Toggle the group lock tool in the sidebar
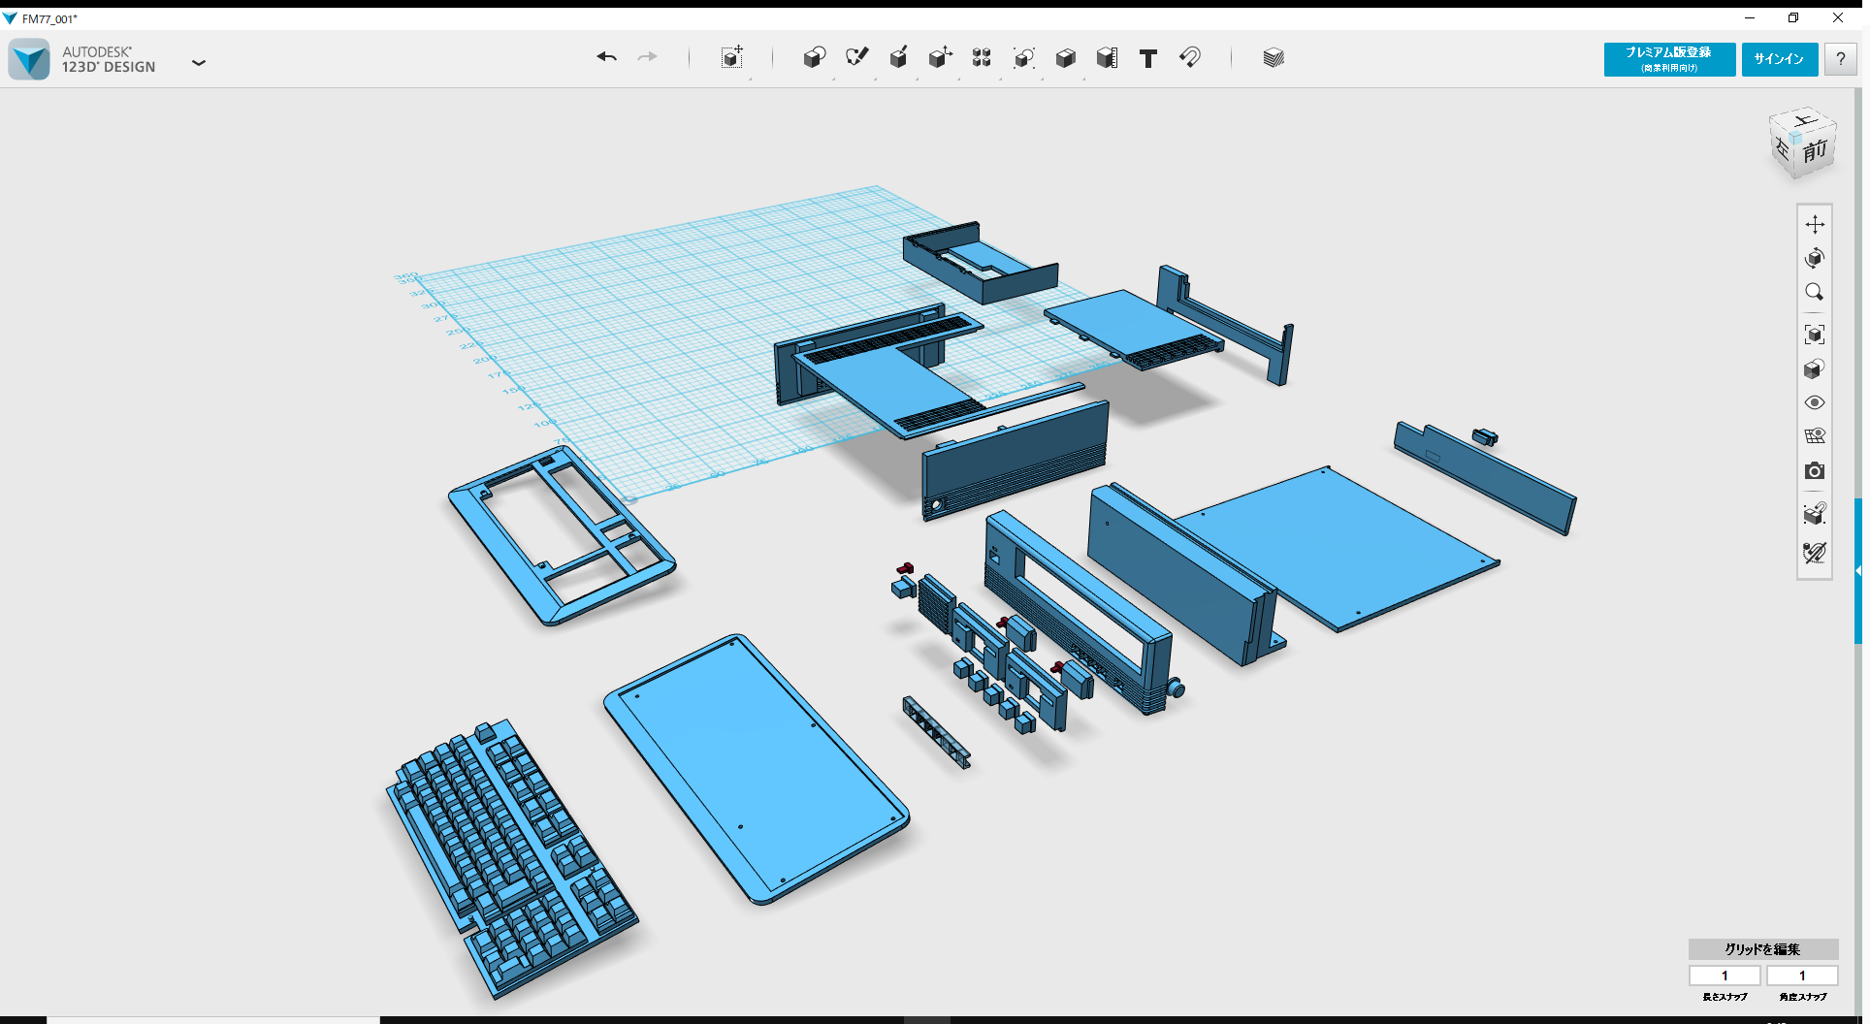Image resolution: width=1870 pixels, height=1024 pixels. click(1815, 515)
